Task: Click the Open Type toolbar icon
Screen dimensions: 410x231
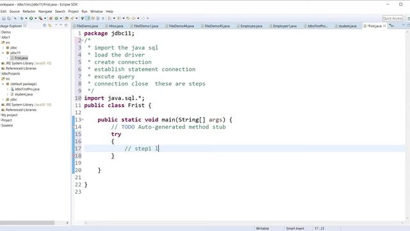Action: click(x=67, y=19)
